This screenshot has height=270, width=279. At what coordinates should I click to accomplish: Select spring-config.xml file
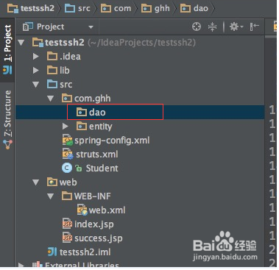click(x=106, y=141)
